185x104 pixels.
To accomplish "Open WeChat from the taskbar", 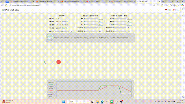I will 112,102.
